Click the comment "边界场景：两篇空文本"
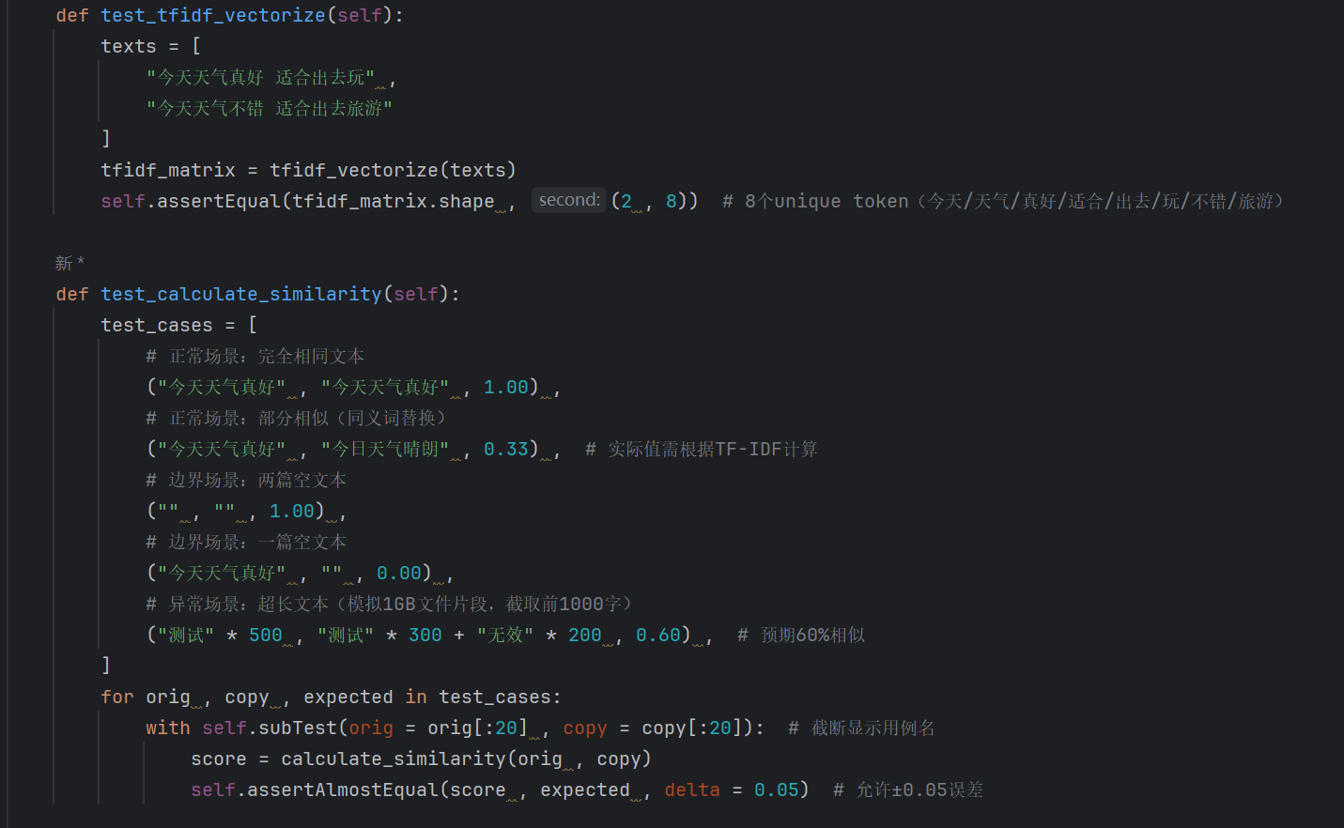Screen dimensions: 1344x828 246,480
